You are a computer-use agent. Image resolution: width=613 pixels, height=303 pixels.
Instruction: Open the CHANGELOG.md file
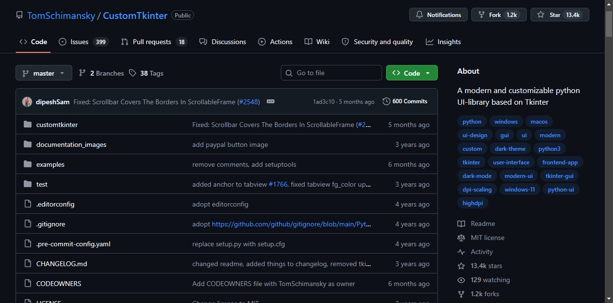(62, 264)
